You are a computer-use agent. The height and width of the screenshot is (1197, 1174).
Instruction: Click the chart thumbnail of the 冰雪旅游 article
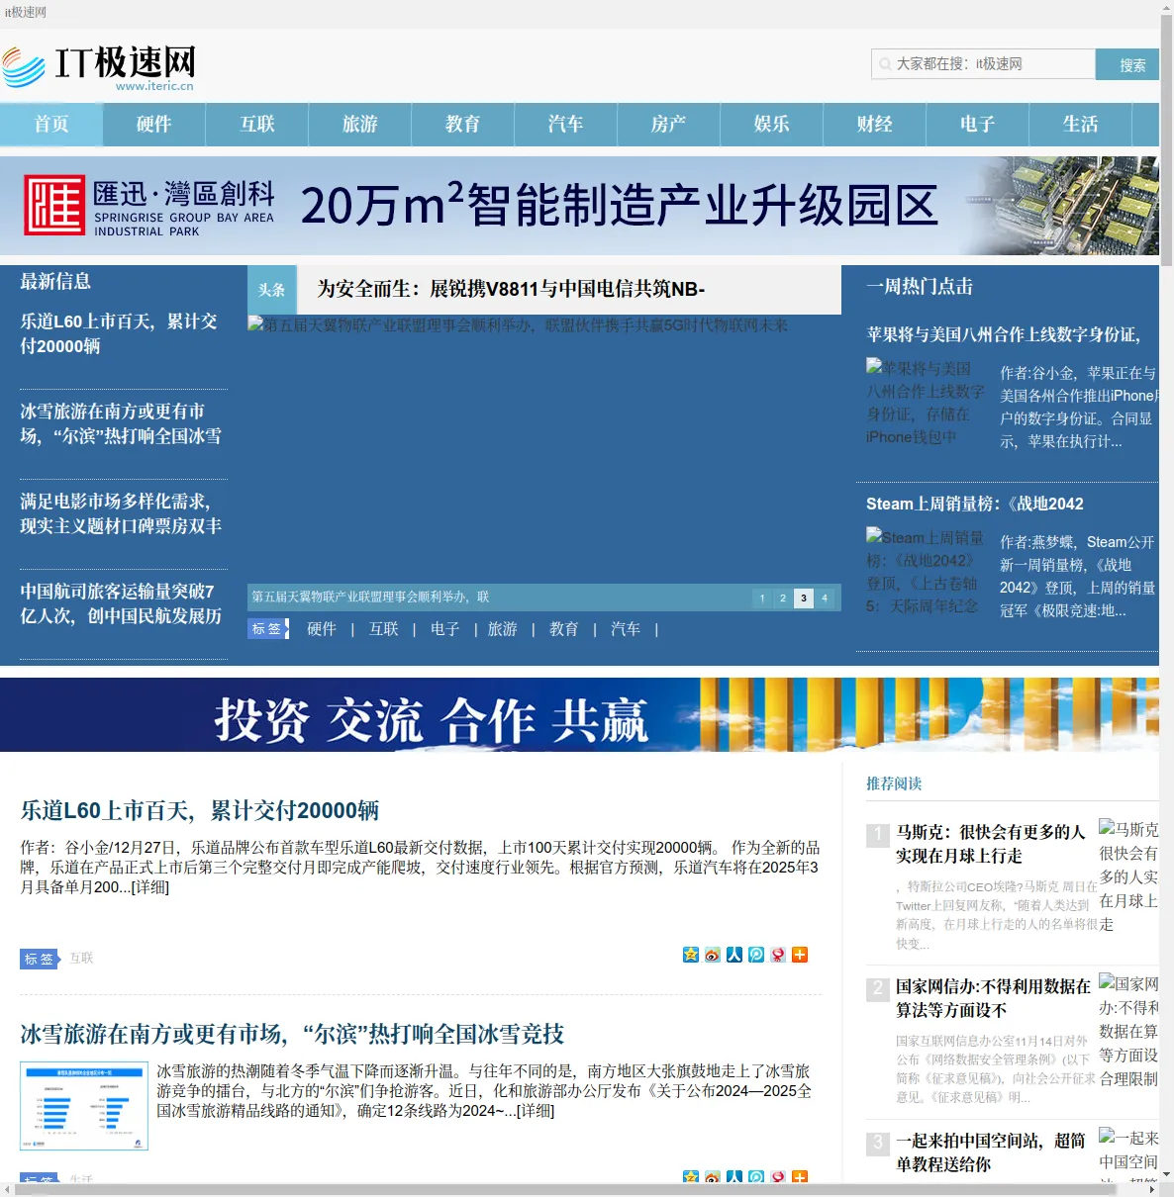[x=84, y=1106]
